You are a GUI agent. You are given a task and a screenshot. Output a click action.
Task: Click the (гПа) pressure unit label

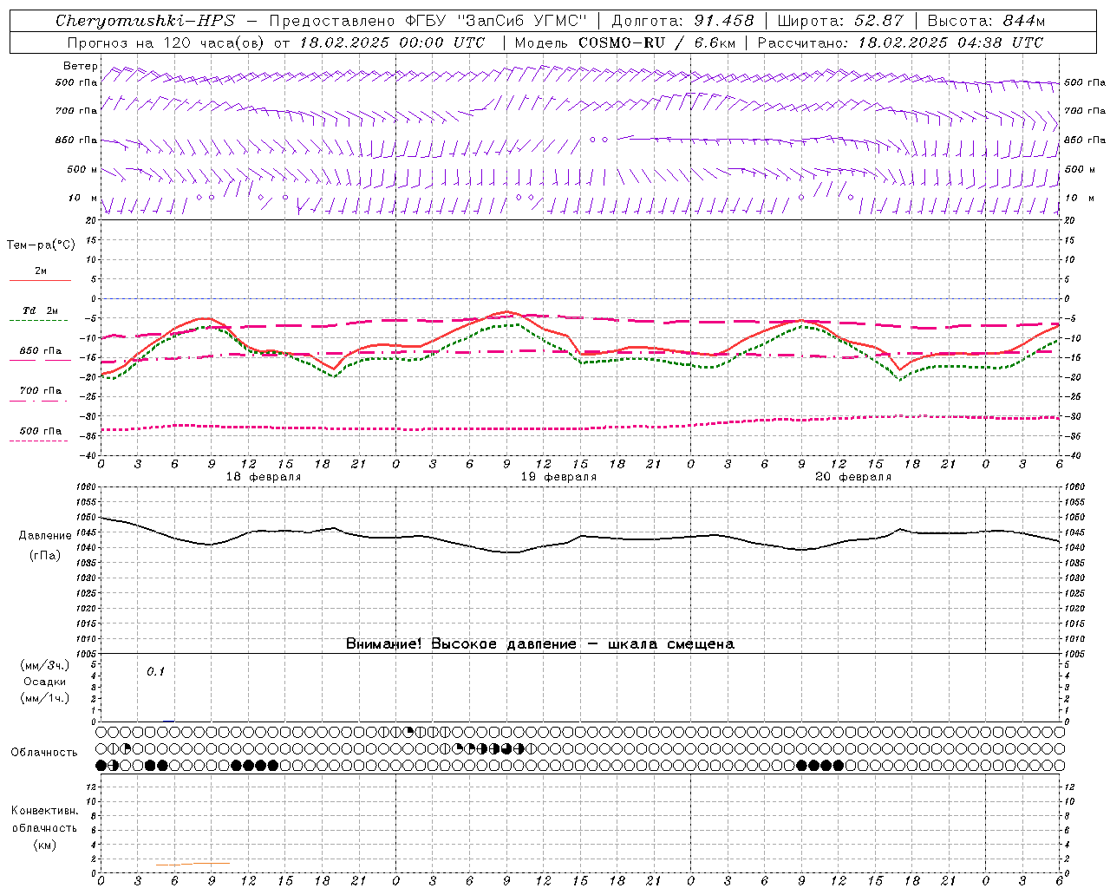[x=43, y=556]
